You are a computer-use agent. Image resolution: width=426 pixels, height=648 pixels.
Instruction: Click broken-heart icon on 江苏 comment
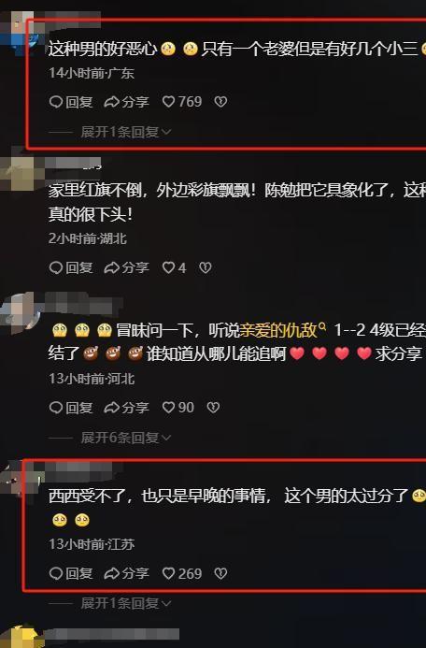[220, 573]
